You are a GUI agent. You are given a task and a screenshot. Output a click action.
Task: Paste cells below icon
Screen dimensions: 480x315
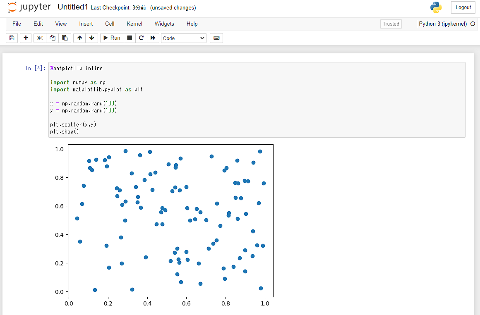coord(65,38)
